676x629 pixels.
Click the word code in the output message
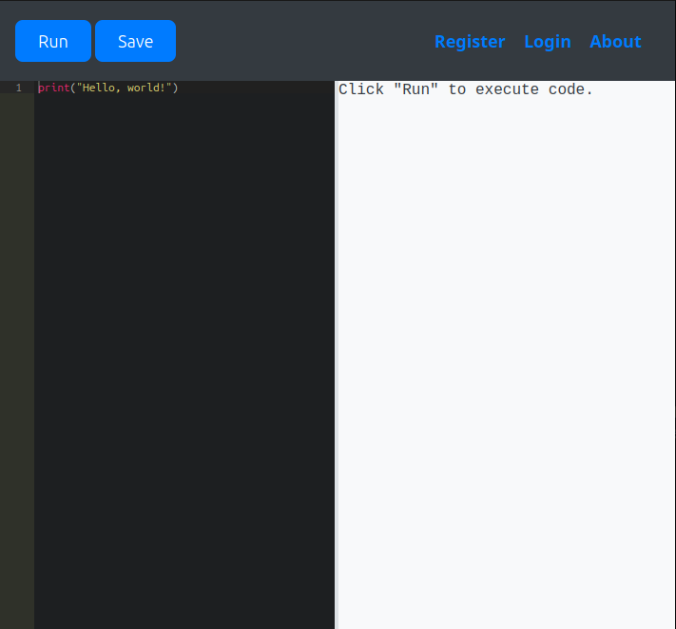570,89
